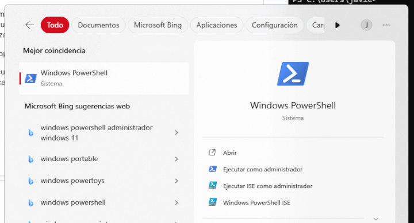Click the Ejecutar ISE como administrador icon
The image size is (414, 223).
[x=213, y=185]
